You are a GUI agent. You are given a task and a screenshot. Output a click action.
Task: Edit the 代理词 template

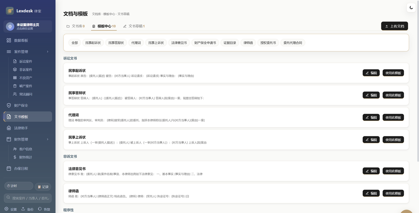371,117
